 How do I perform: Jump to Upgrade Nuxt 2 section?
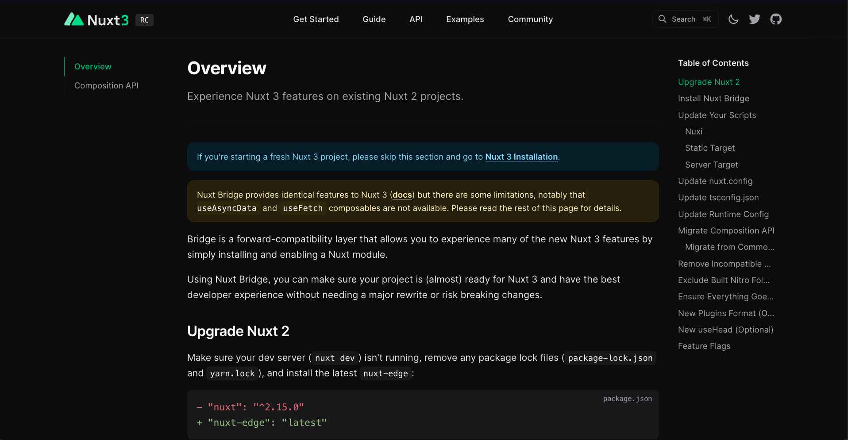pos(709,82)
